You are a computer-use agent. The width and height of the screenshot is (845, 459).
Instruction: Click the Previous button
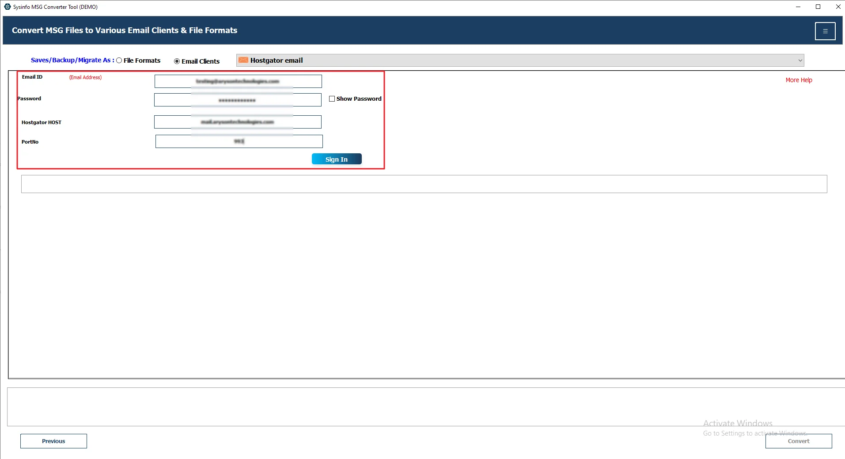pyautogui.click(x=53, y=441)
